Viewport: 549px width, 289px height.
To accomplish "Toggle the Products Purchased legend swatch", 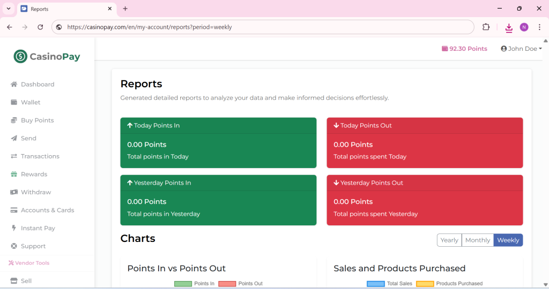I will point(425,284).
